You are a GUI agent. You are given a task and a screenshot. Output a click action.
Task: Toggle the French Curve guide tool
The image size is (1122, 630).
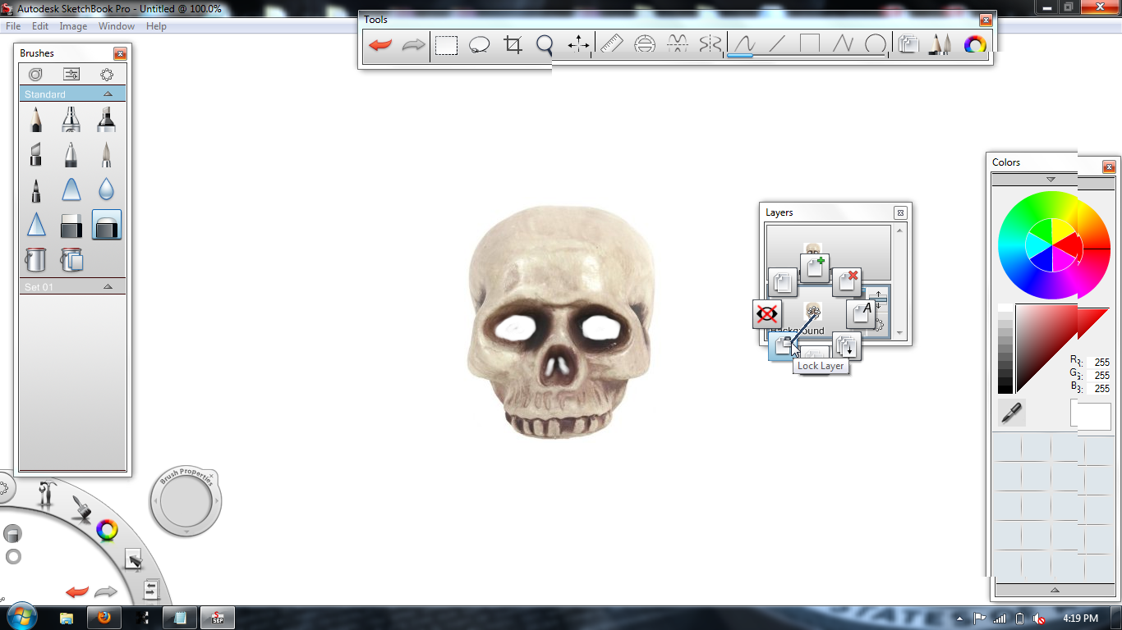[678, 45]
